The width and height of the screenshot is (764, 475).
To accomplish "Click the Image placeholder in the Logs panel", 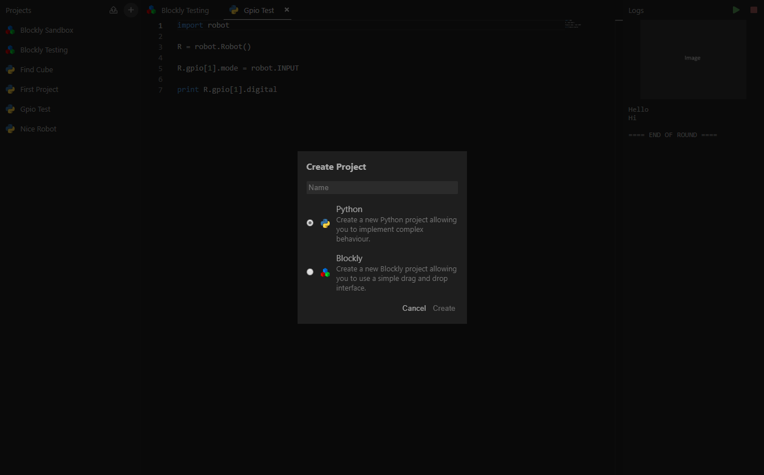I will (x=692, y=58).
